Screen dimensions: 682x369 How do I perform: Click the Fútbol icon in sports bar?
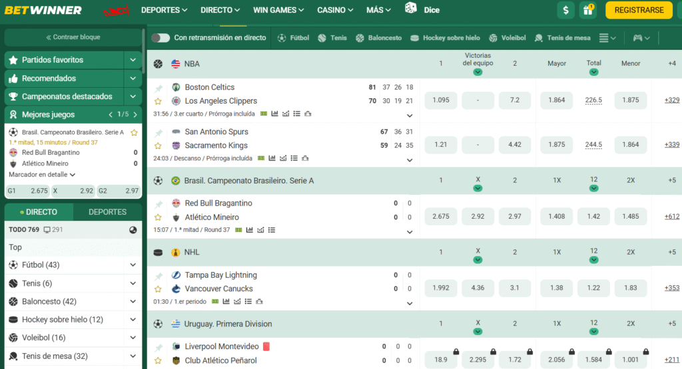pos(282,38)
